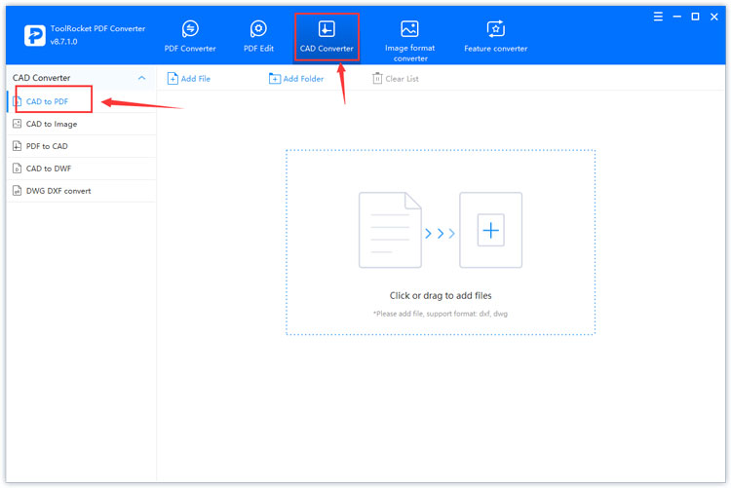
Task: Click the supported format hint text
Action: click(x=441, y=314)
